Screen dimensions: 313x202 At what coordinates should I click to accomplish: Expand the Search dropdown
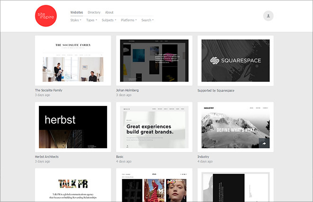pos(147,20)
